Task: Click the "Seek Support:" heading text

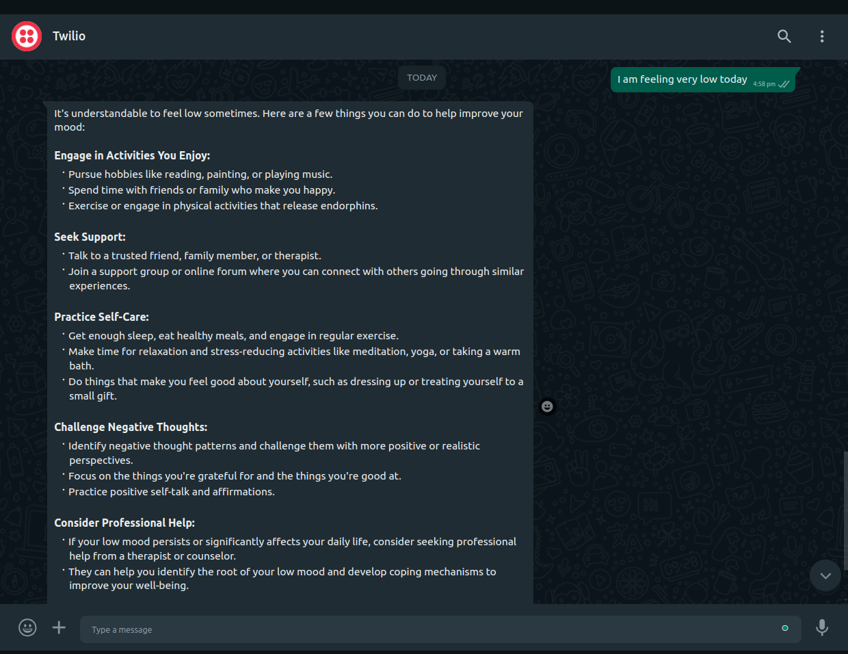Action: pos(90,237)
